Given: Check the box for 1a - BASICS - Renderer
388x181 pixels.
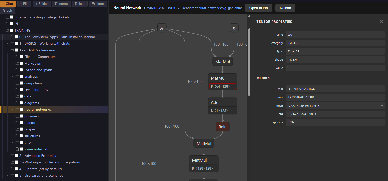Looking at the screenshot, I should point(16,50).
